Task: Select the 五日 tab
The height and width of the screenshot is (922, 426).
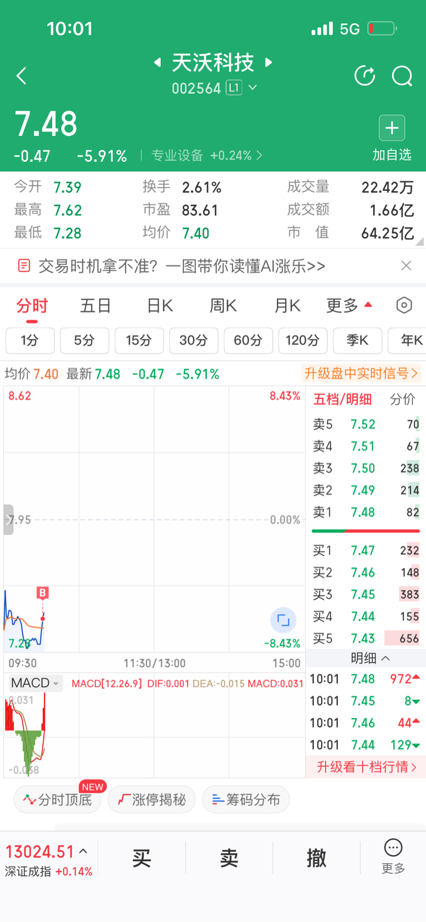Action: click(96, 305)
